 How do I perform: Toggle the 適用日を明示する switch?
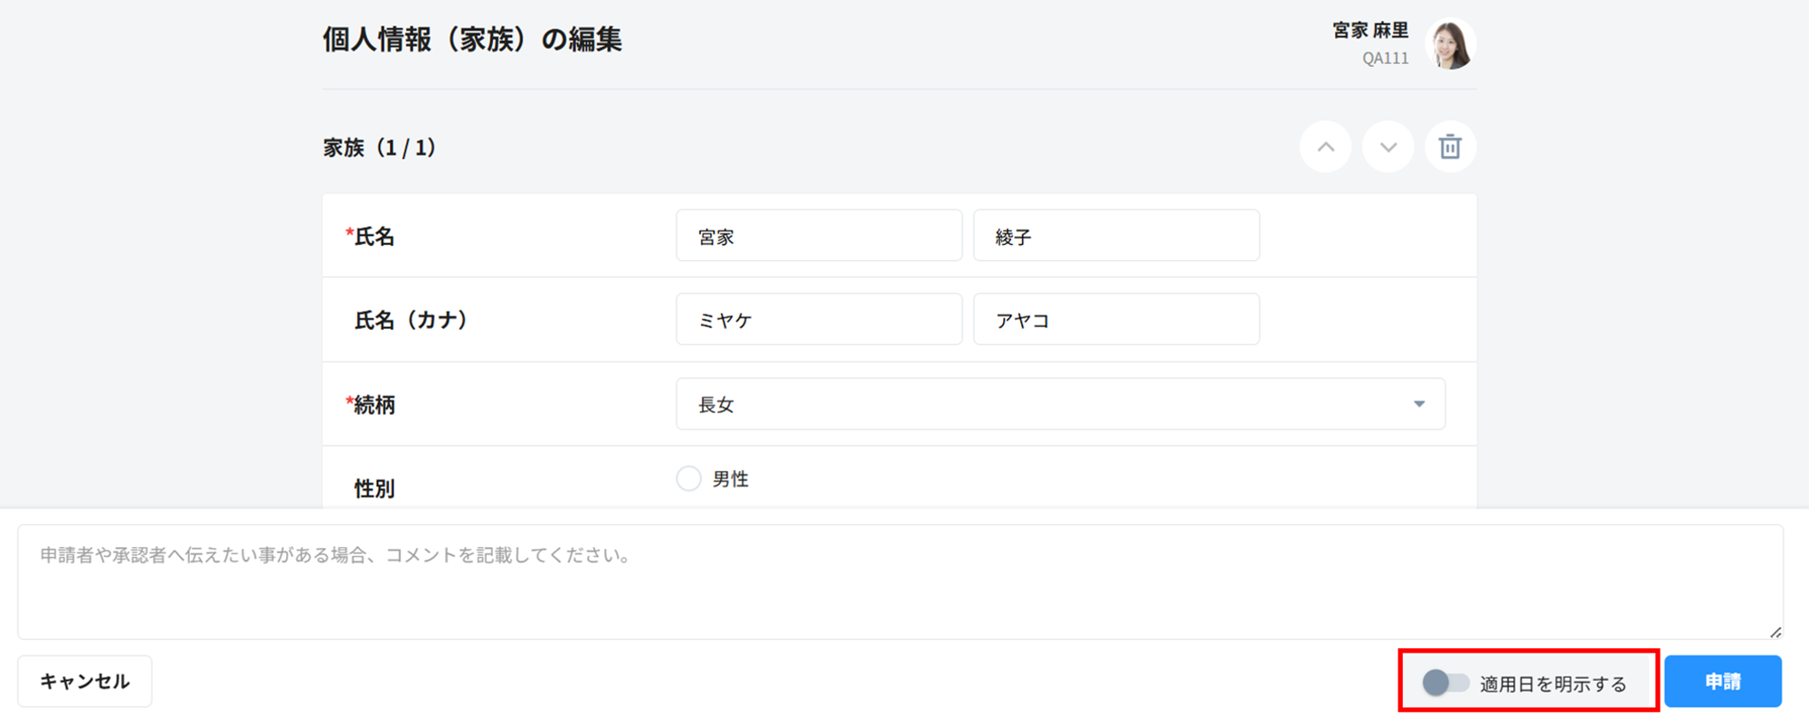point(1445,683)
